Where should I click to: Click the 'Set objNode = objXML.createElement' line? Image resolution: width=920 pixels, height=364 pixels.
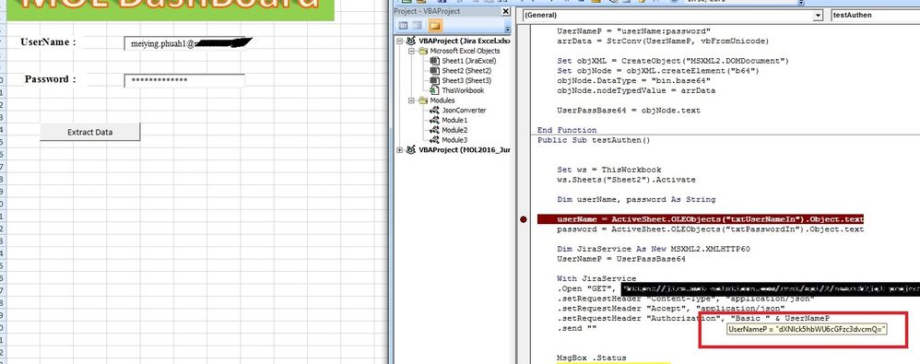pos(657,71)
